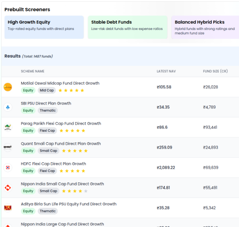Image resolution: width=239 pixels, height=227 pixels.
Task: Click the Small Cap tag on Nippon India
Action: click(x=49, y=191)
